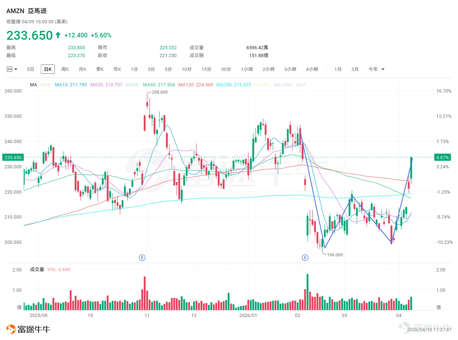Click the green 233.650 price axis tag
458x340 pixels.
pos(13,158)
